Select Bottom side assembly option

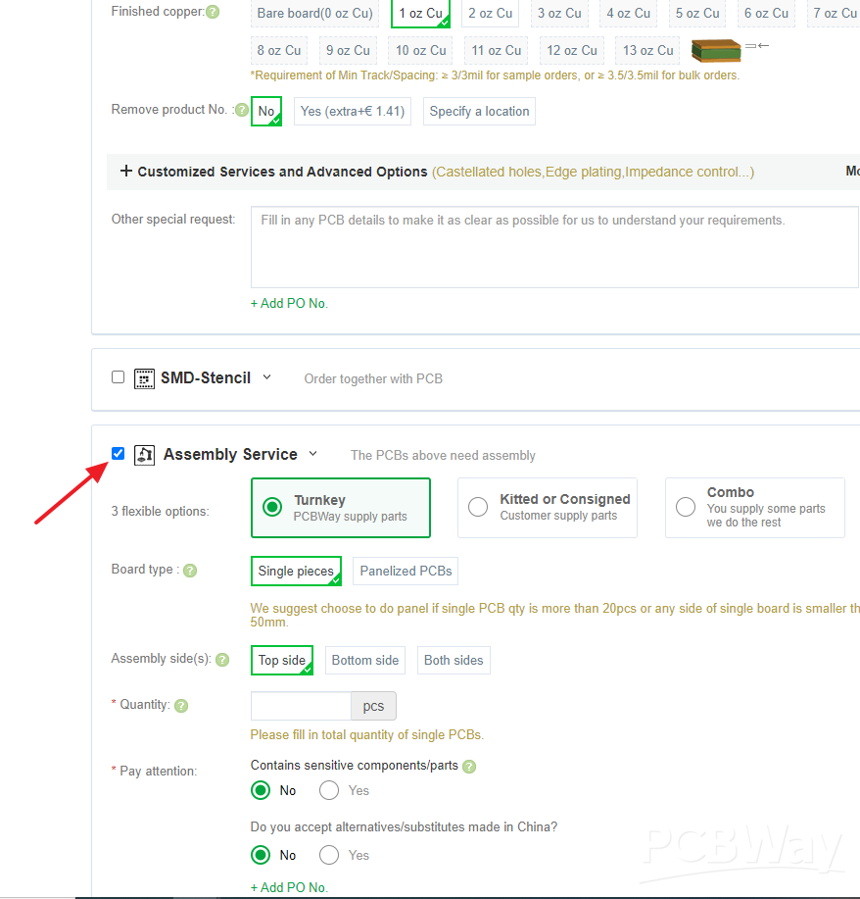pyautogui.click(x=364, y=660)
